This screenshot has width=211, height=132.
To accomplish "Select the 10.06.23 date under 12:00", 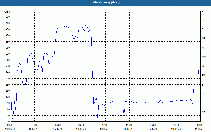I will (x=105, y=129).
